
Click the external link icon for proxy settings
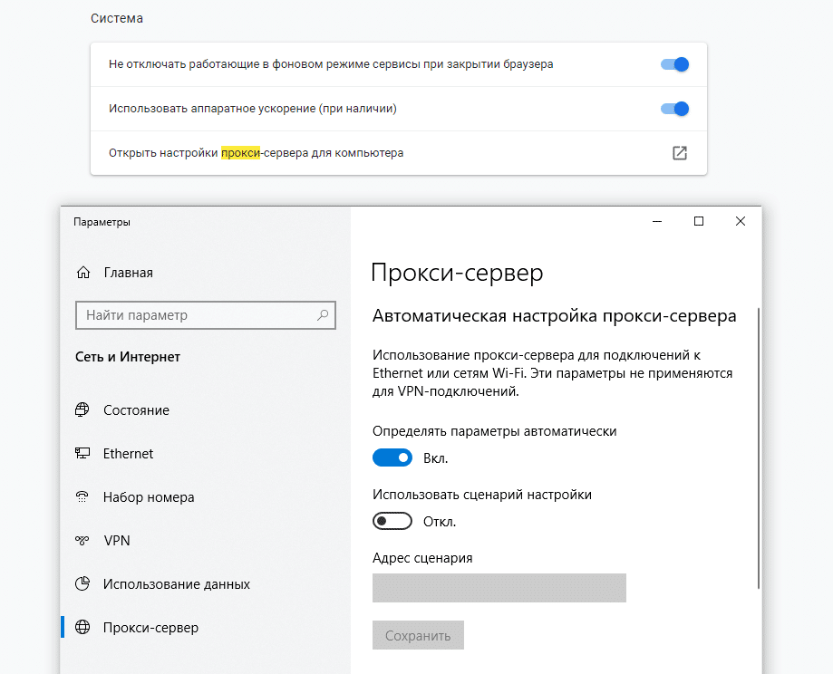coord(679,153)
